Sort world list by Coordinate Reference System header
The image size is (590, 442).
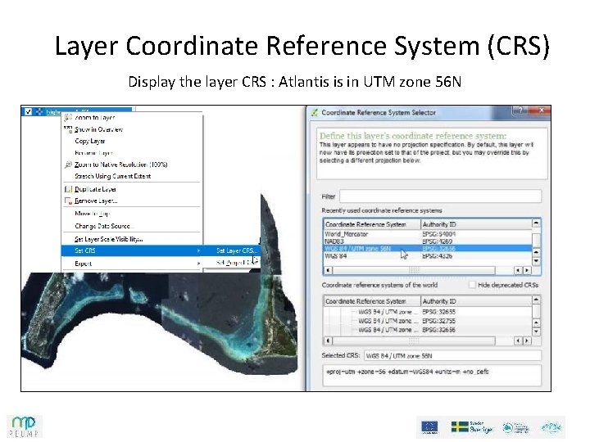coord(372,301)
